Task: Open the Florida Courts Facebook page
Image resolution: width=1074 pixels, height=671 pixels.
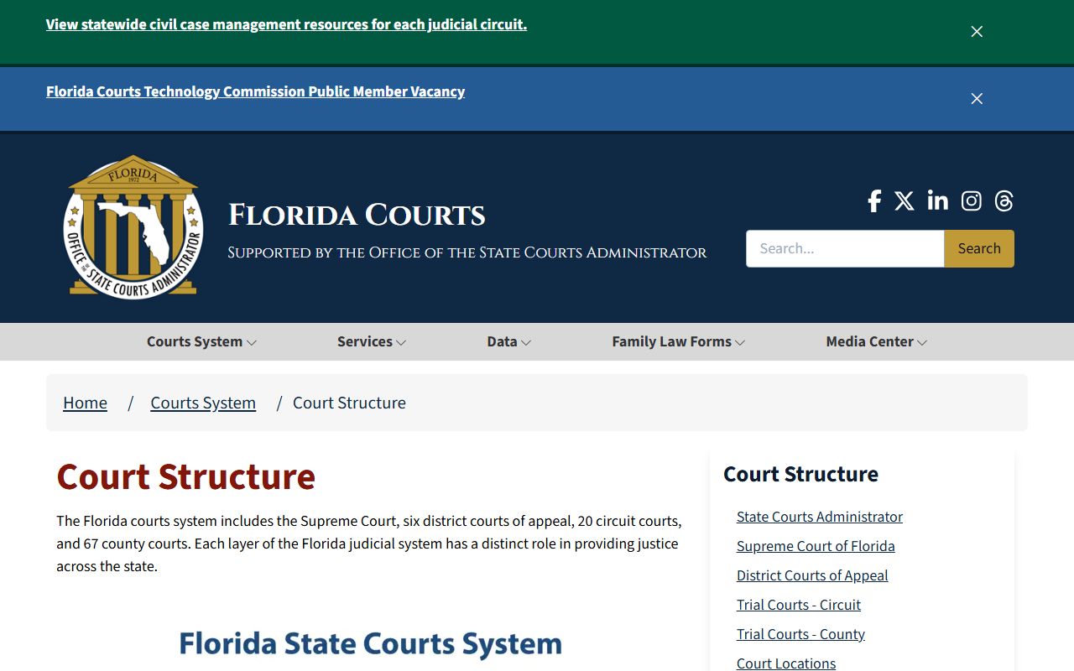Action: pyautogui.click(x=874, y=201)
